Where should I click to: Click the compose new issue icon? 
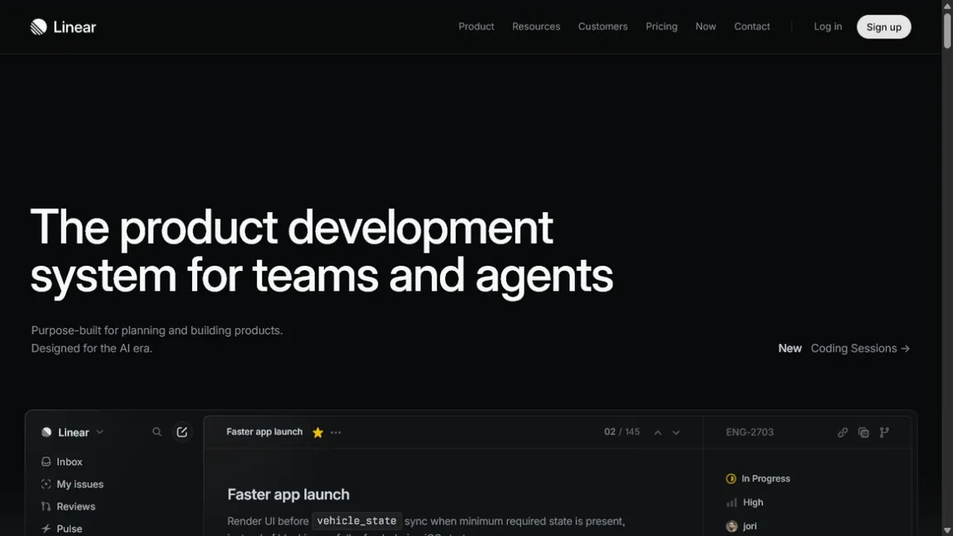pyautogui.click(x=181, y=432)
